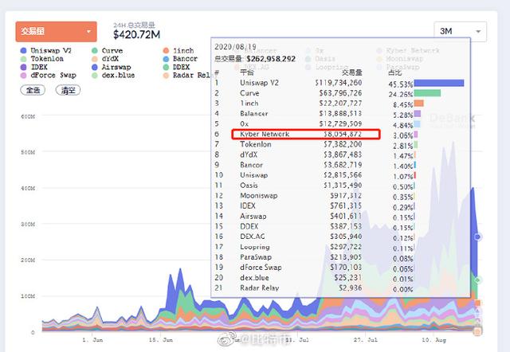Click the green data point marker on chart
This screenshot has width=510, height=352.
click(477, 280)
